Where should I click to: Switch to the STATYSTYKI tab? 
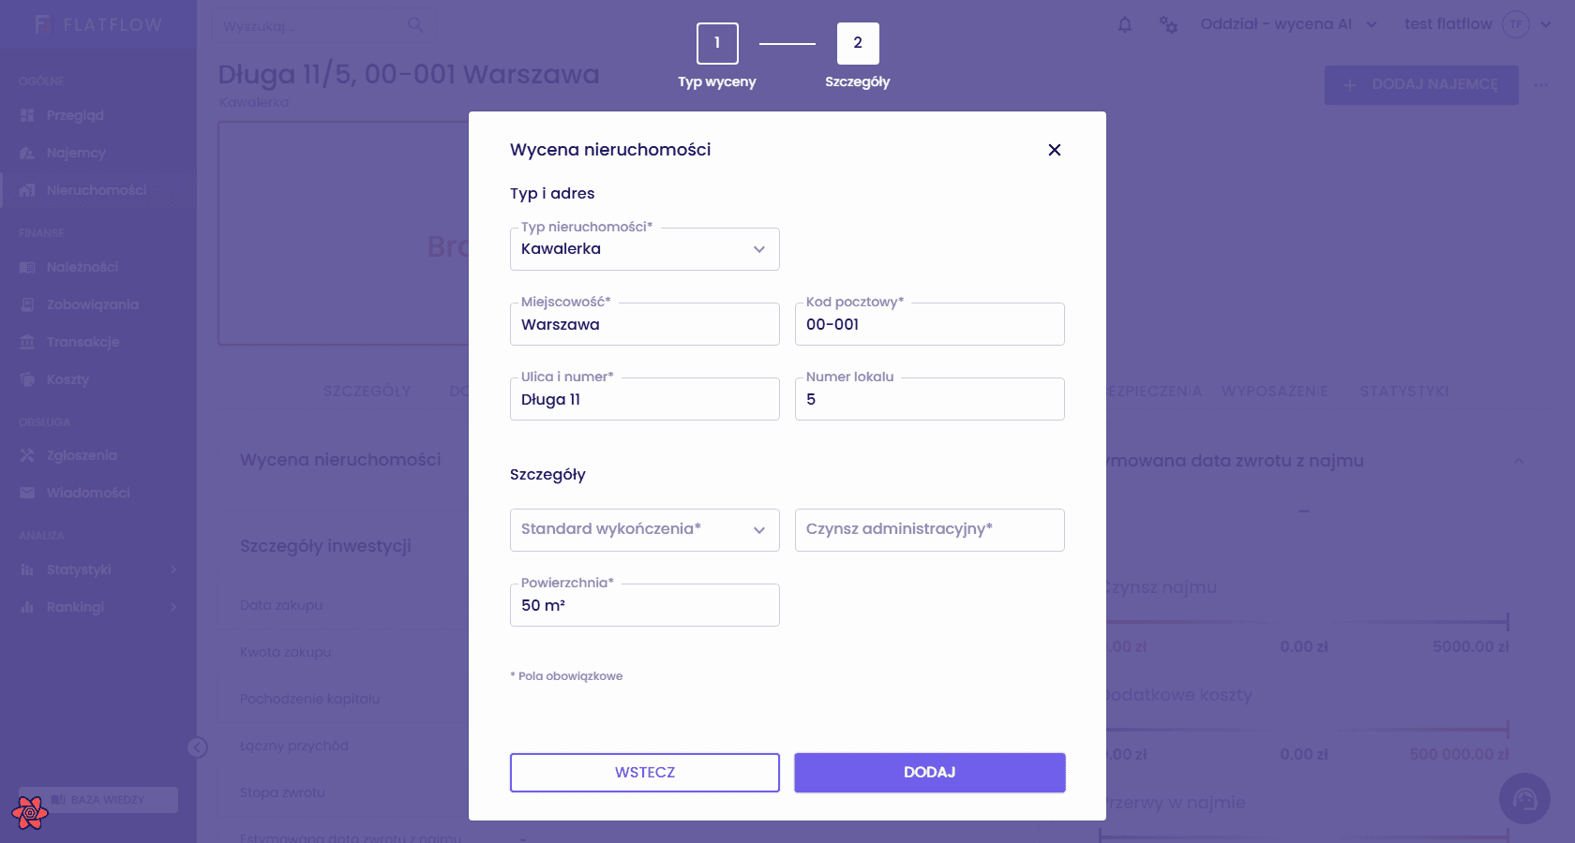pos(1404,391)
